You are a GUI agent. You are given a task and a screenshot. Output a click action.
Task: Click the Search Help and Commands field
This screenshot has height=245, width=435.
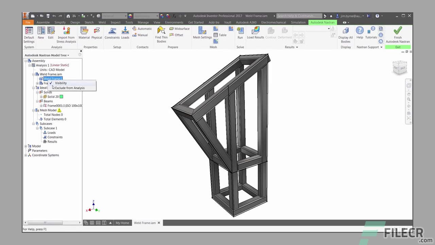(299, 16)
